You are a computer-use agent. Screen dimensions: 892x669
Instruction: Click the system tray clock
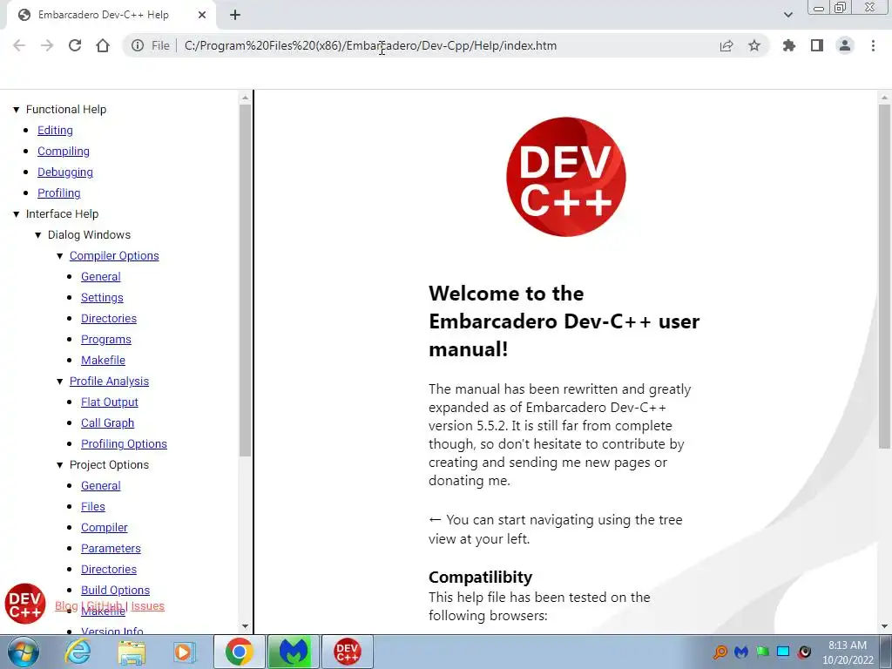848,652
